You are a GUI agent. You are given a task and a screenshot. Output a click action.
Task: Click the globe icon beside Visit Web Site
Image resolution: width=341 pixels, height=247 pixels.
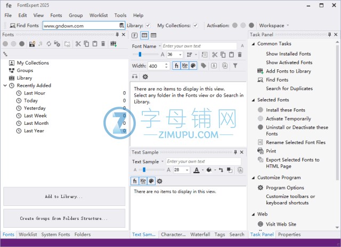(x=261, y=224)
